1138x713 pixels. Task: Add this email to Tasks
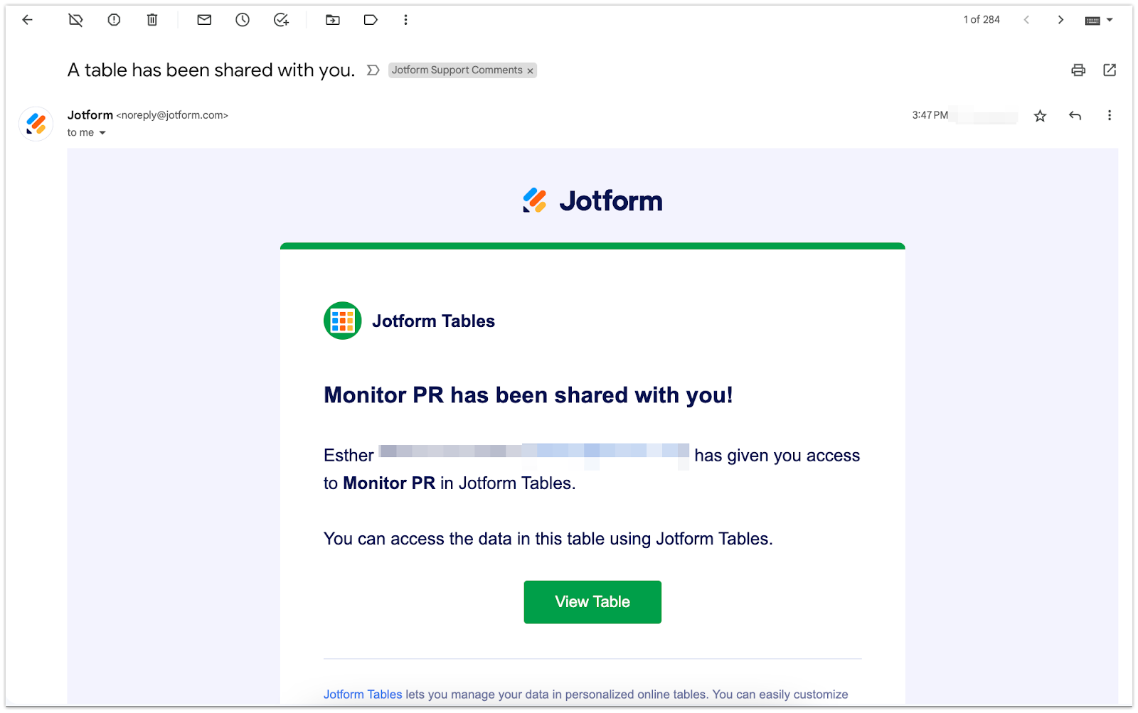coord(281,20)
